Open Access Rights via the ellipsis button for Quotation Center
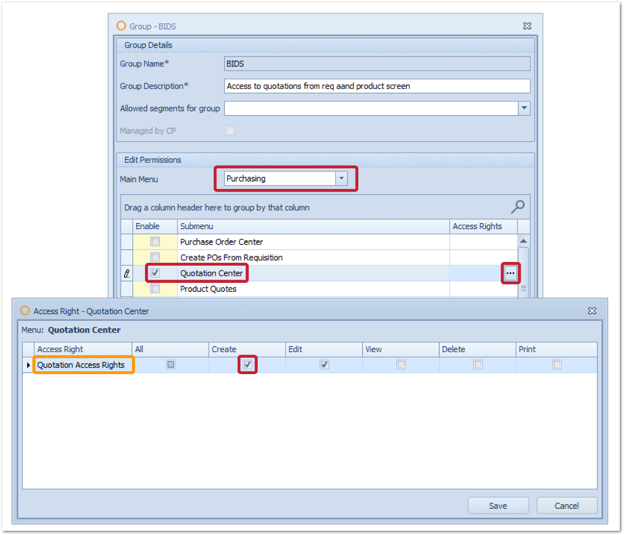Screen dimensions: 624x535 coord(510,273)
